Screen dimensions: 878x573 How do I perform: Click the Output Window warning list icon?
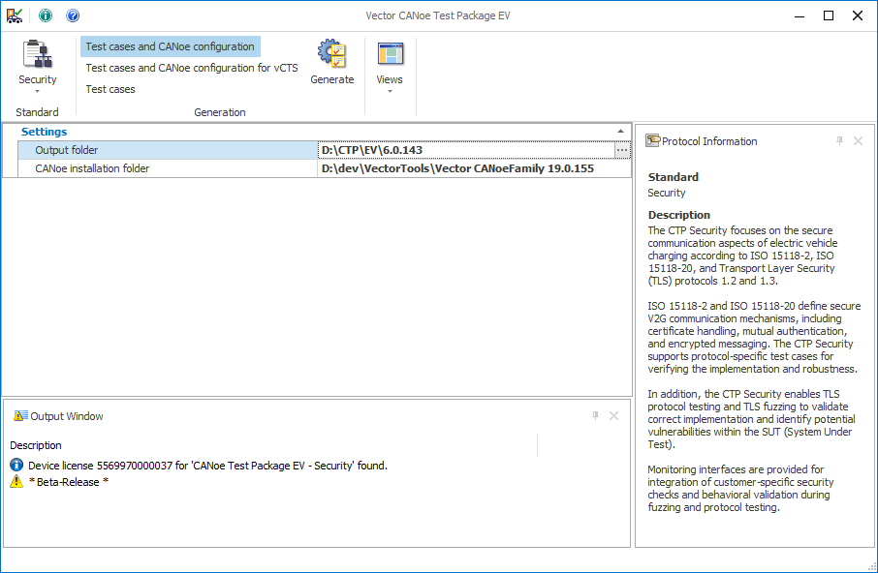tap(20, 416)
